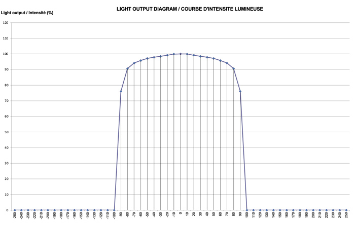Select the zero-value data point at -100

click(114, 210)
